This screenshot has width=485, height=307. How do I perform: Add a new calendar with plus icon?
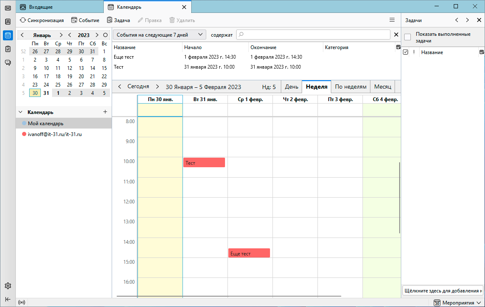105,112
